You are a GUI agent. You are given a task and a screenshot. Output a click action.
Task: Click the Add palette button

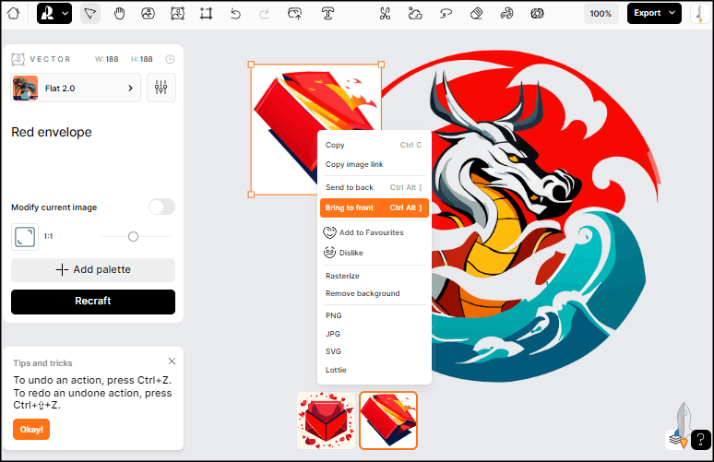[93, 269]
